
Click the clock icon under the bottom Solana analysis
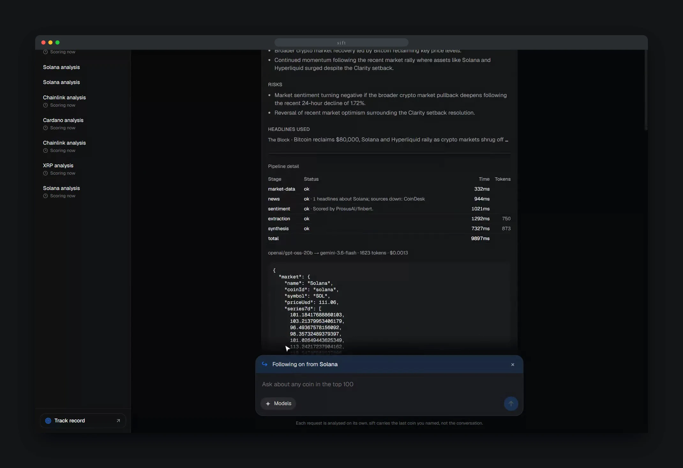[45, 196]
